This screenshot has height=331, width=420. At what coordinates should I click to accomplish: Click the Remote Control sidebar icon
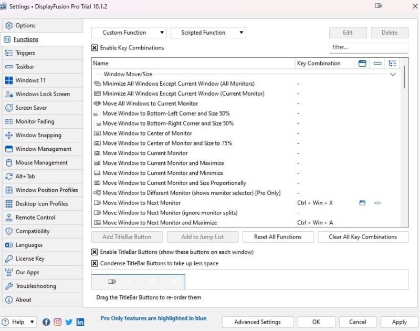point(8,218)
